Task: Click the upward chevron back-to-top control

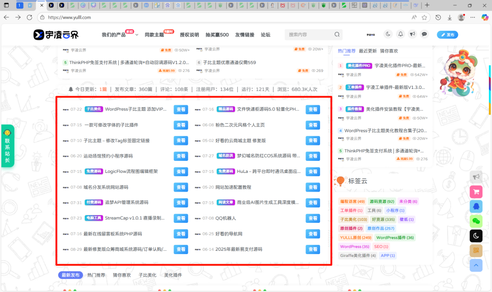Action: click(x=476, y=265)
